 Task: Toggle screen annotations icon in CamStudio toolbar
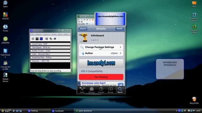tap(47, 39)
